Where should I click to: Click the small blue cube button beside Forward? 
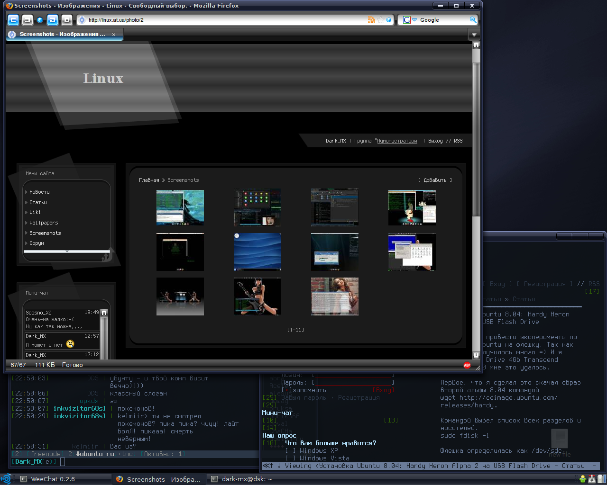pyautogui.click(x=40, y=20)
